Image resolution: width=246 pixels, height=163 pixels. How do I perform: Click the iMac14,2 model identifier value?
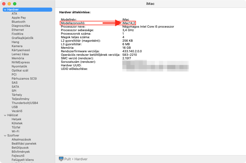coord(129,23)
